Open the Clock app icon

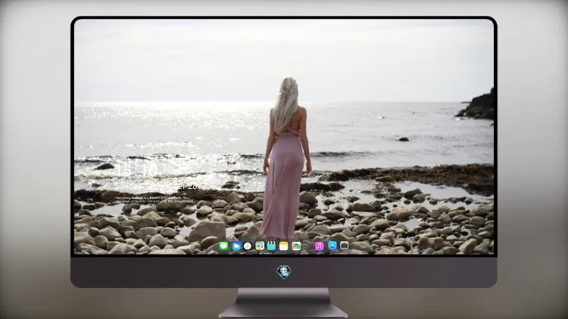point(248,246)
